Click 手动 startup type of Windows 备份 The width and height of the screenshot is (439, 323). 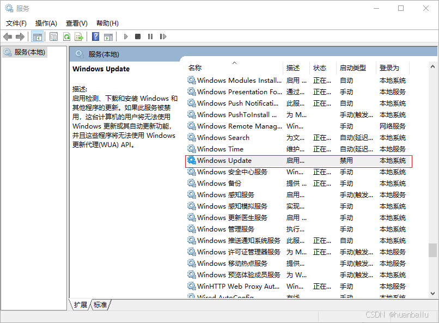[x=346, y=184]
